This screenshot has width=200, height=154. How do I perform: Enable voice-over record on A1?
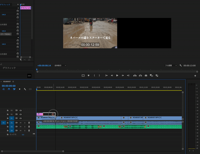[x=29, y=123]
